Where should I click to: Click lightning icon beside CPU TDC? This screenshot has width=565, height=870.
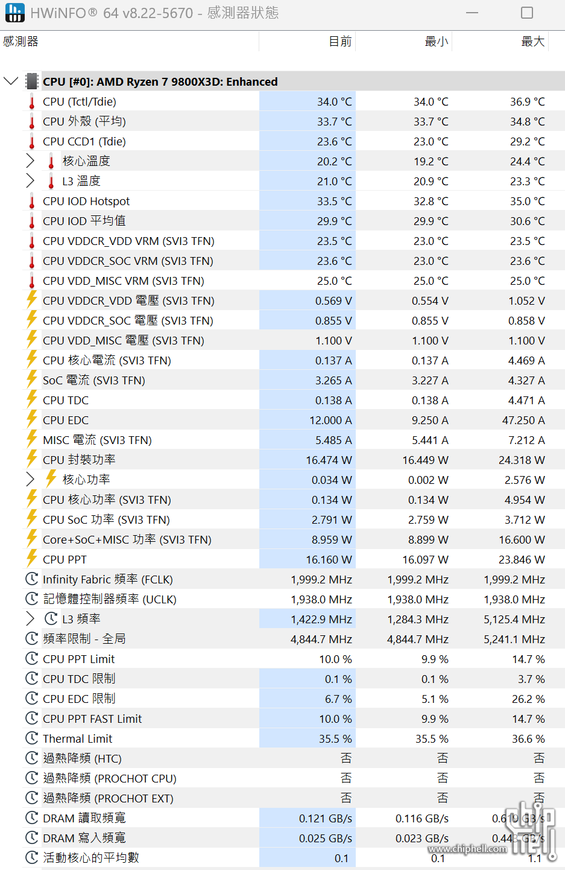click(32, 399)
